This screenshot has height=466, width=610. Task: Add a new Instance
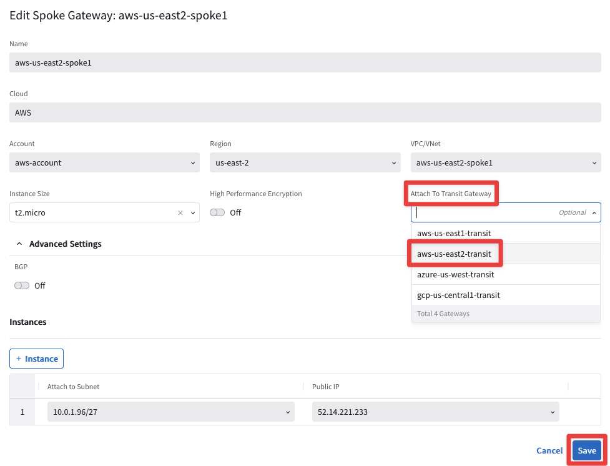(36, 359)
